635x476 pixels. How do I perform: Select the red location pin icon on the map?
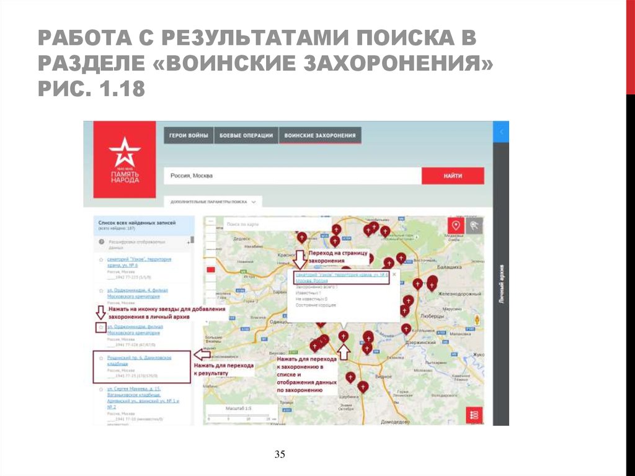point(456,225)
